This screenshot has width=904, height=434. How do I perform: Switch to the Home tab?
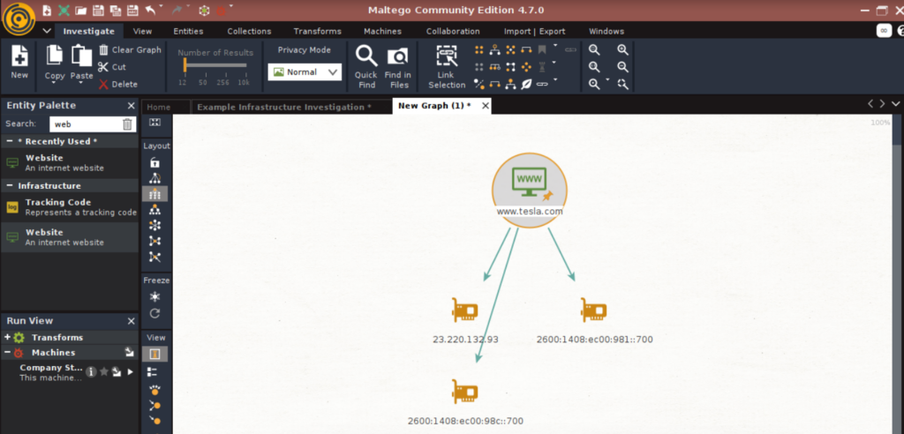click(x=159, y=108)
